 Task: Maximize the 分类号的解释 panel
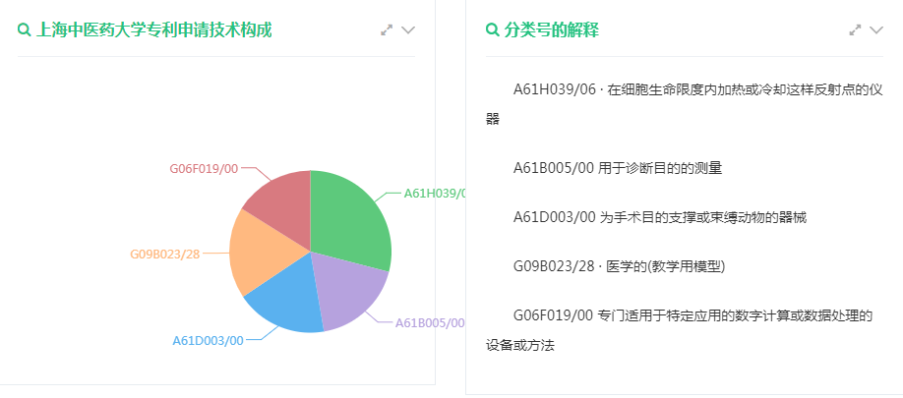(856, 30)
